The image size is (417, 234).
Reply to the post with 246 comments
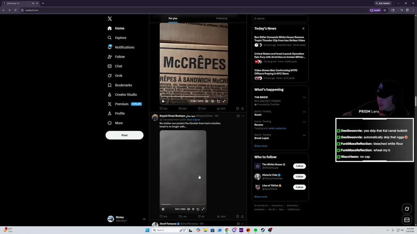(x=163, y=216)
